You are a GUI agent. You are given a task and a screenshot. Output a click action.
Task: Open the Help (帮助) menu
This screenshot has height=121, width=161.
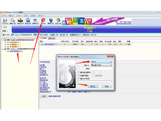click(41, 16)
